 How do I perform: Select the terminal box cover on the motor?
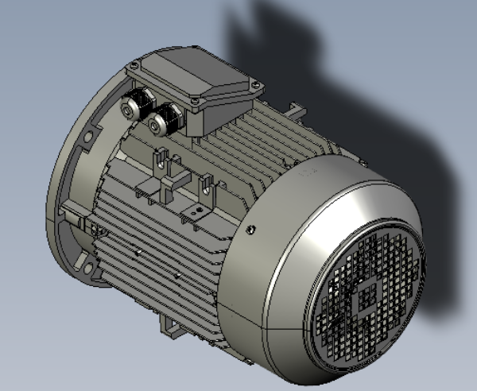(x=195, y=78)
